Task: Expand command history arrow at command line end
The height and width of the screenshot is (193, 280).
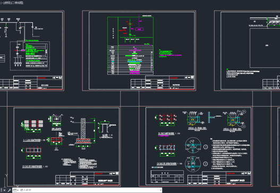Action: 160,190
